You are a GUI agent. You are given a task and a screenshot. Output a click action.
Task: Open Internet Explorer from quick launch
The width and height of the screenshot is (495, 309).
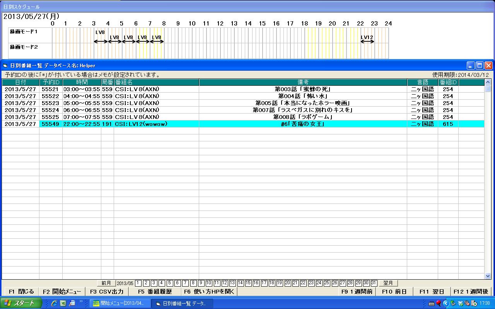[54, 303]
